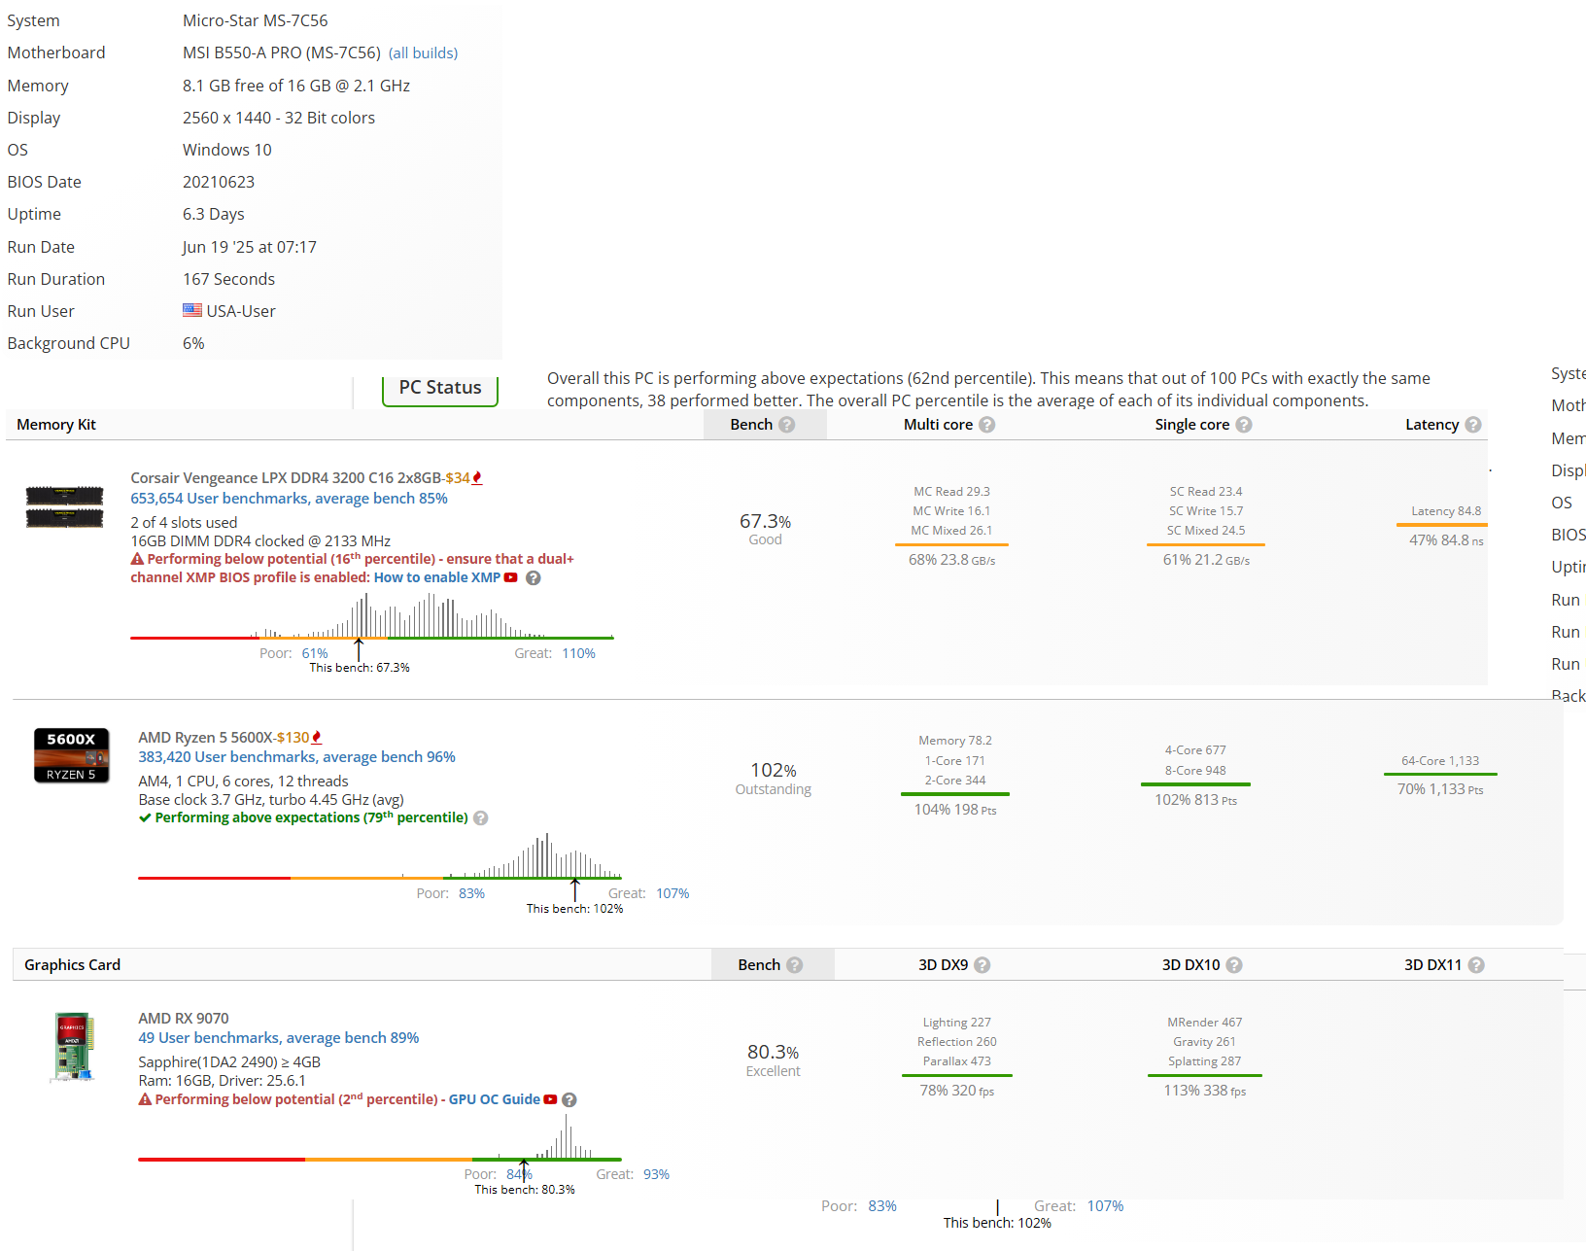Click red warning triangle on RX 9070 line
1586x1251 pixels.
pos(145,1099)
